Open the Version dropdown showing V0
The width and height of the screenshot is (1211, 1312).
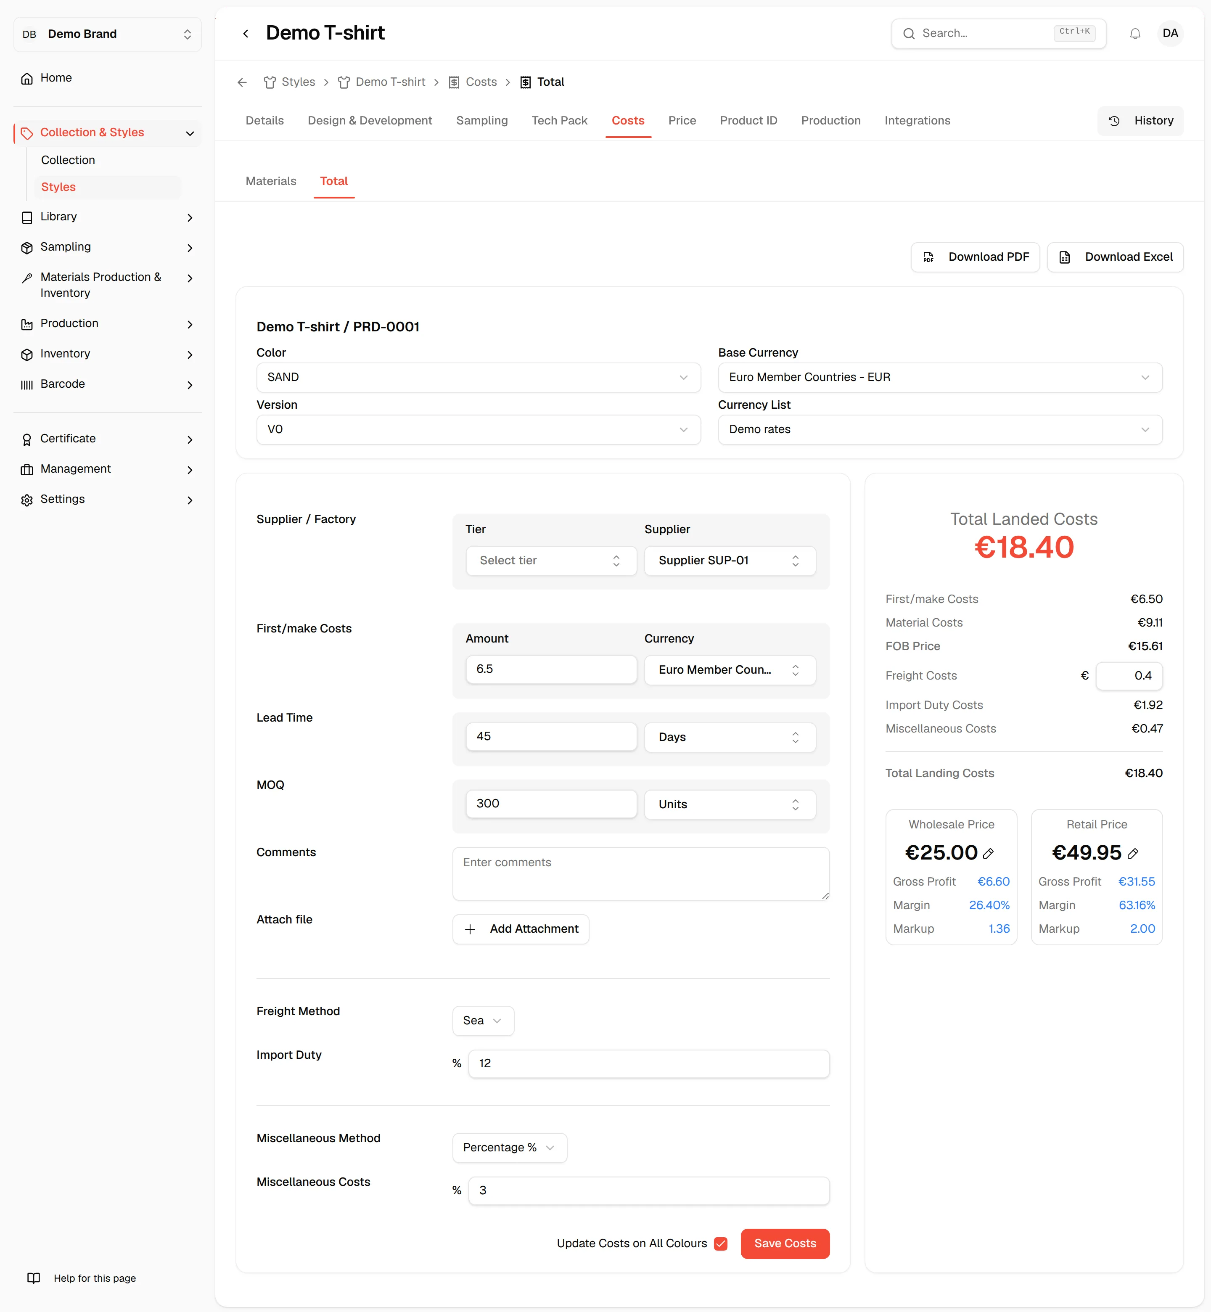point(479,429)
